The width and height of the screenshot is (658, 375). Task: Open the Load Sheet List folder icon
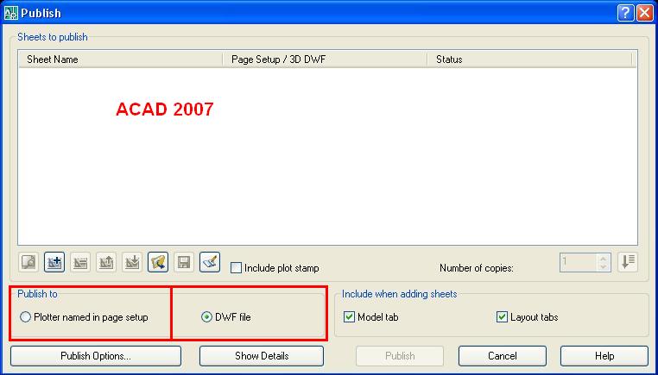point(158,262)
